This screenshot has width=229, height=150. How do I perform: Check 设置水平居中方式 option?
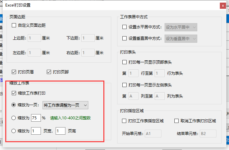coord(124,27)
